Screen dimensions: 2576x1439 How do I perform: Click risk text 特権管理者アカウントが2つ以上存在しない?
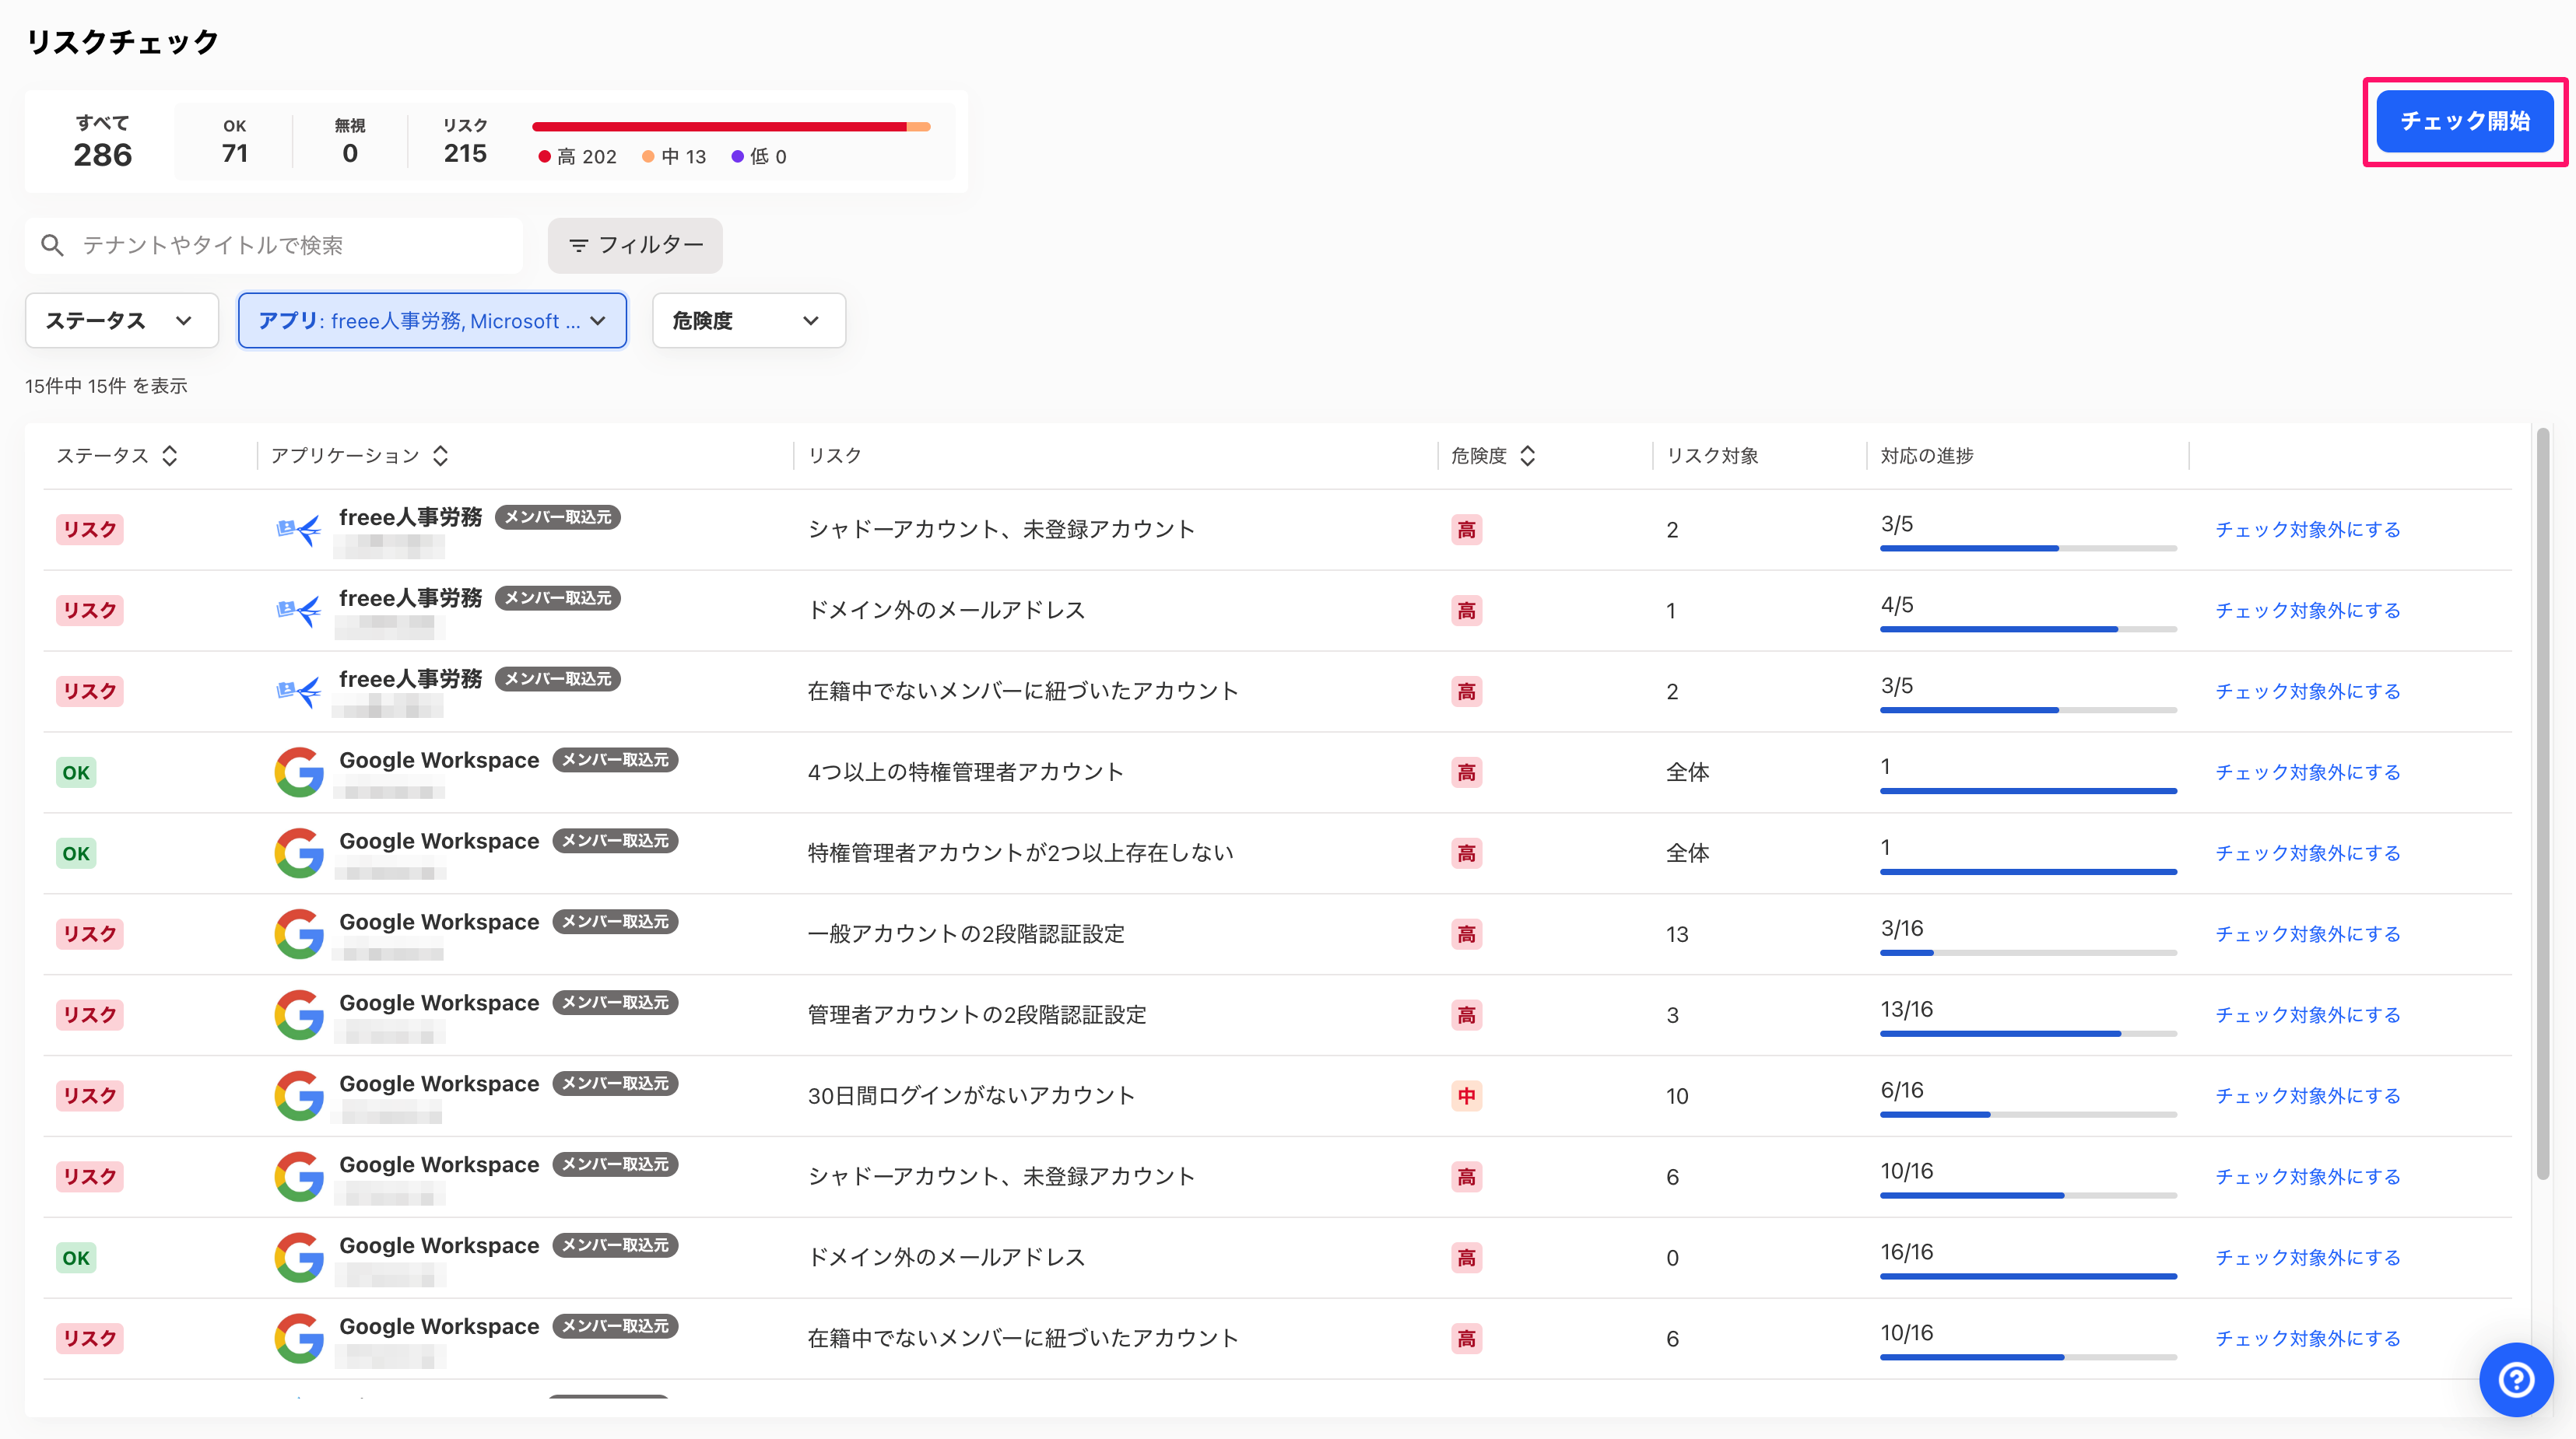click(x=1020, y=853)
